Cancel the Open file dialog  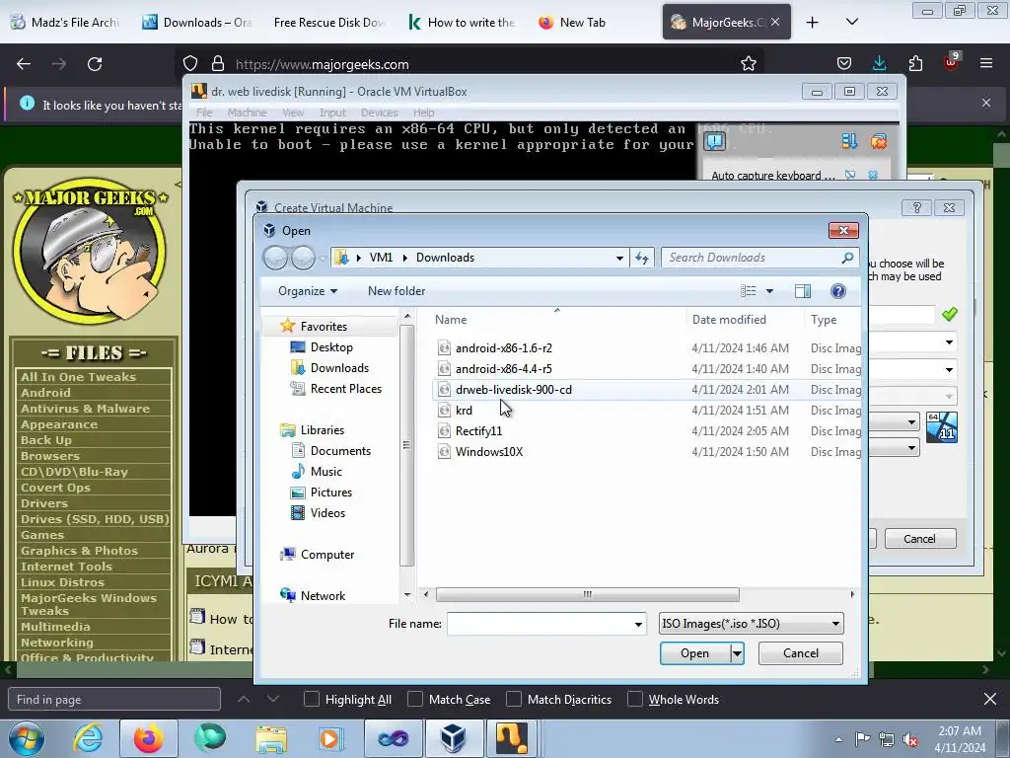click(x=801, y=653)
